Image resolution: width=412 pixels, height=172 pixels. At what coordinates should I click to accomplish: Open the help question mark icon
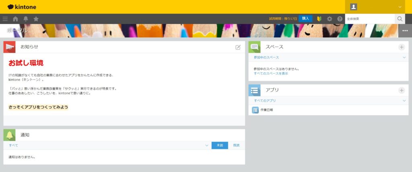pos(340,19)
